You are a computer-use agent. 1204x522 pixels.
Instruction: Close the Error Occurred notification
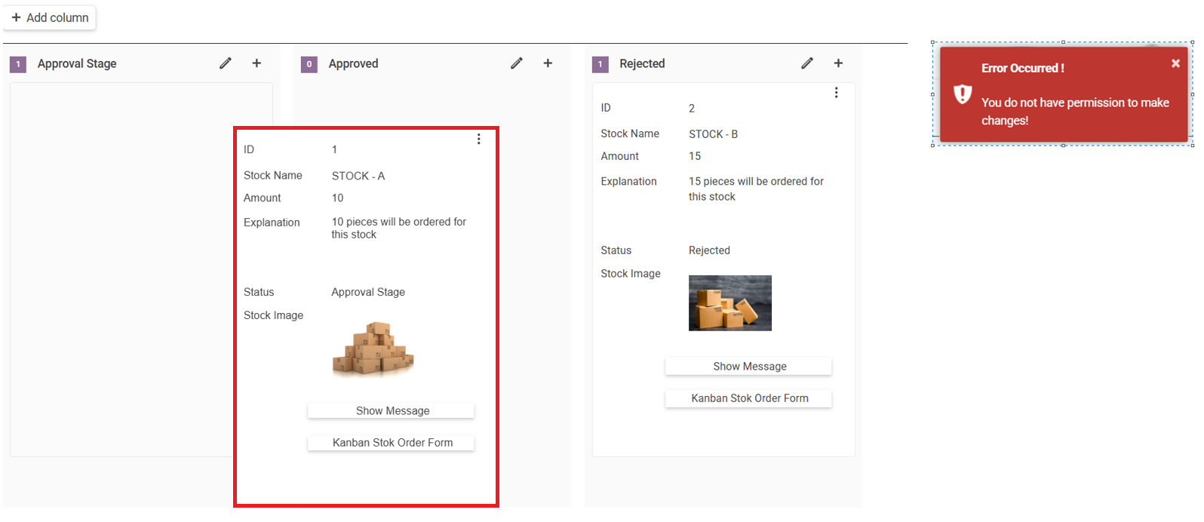pyautogui.click(x=1175, y=63)
